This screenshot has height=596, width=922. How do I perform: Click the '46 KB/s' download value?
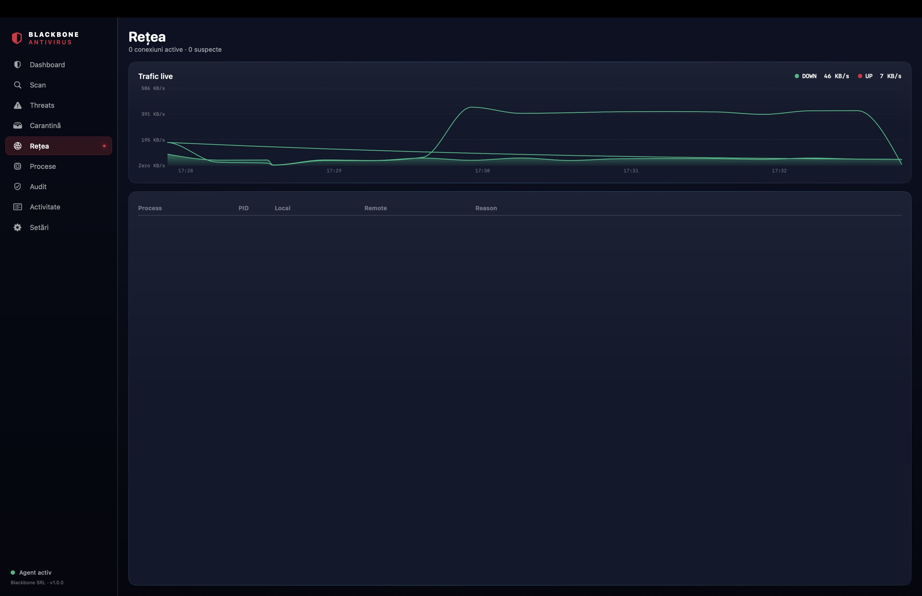(836, 76)
